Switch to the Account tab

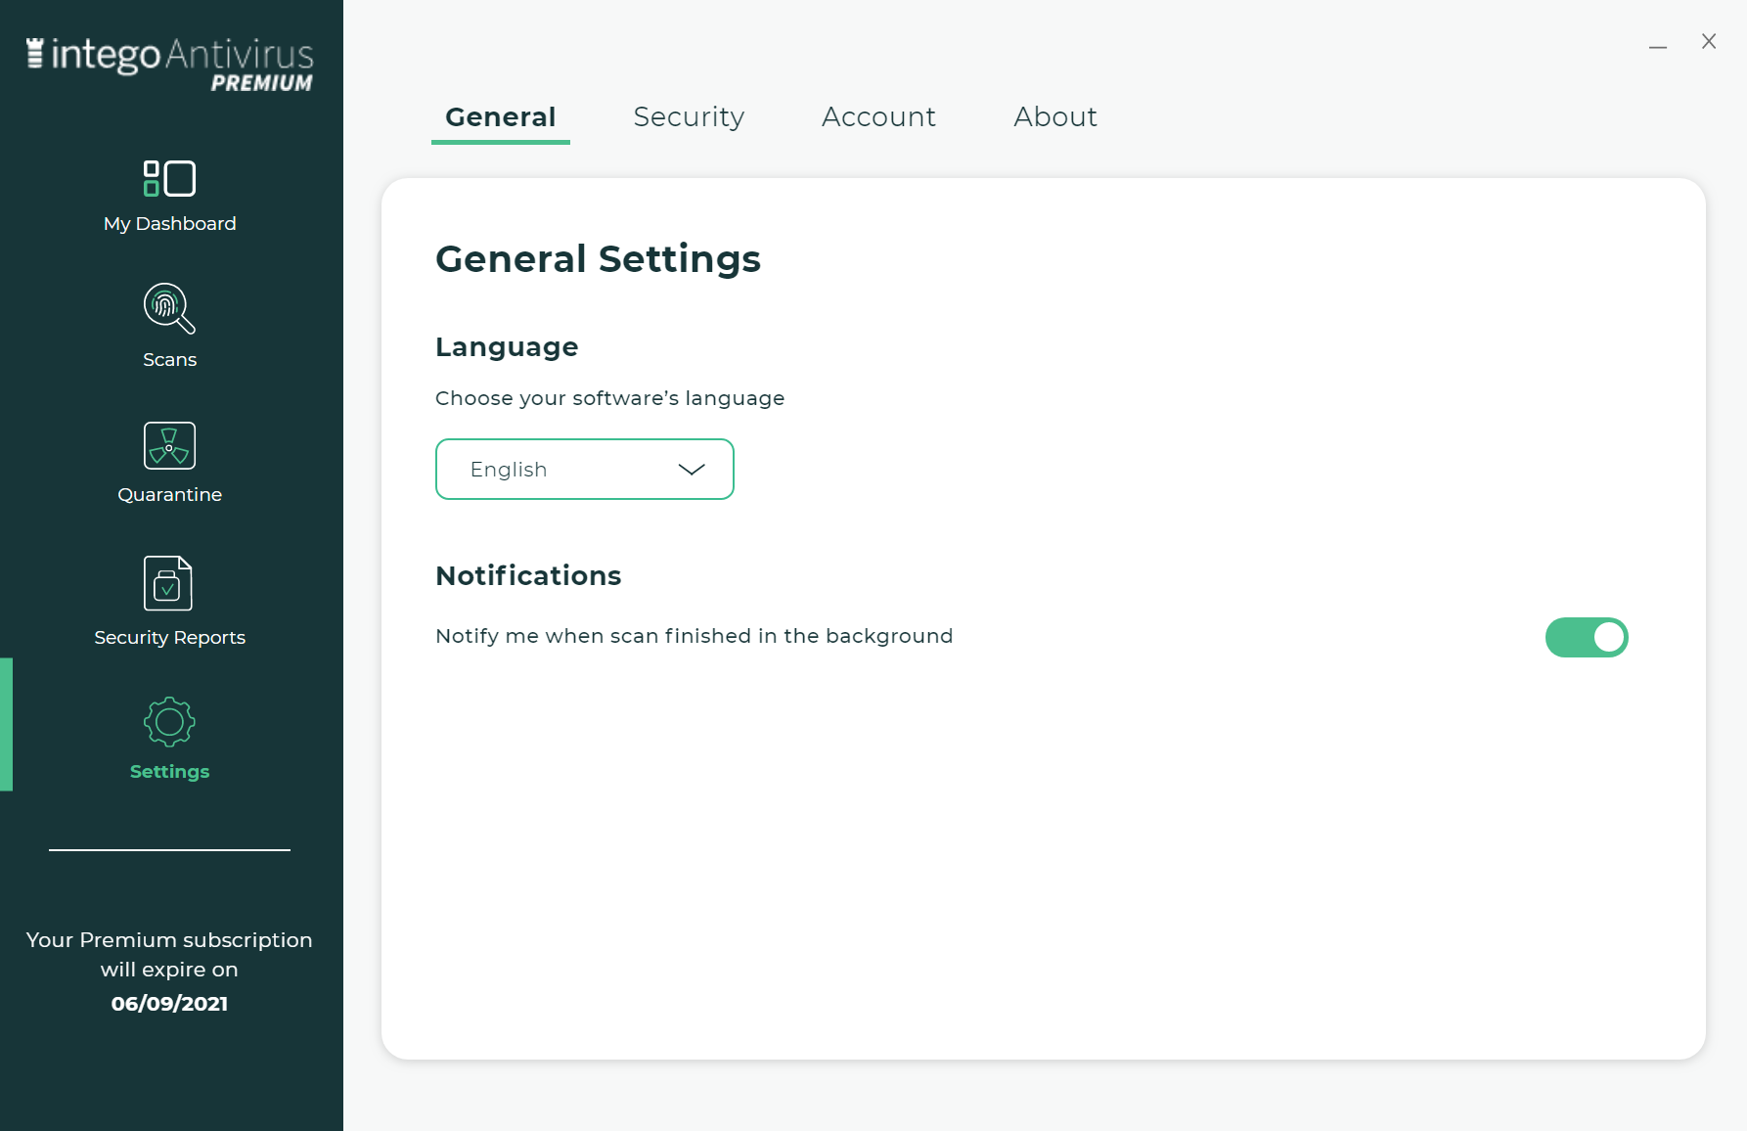click(x=878, y=117)
